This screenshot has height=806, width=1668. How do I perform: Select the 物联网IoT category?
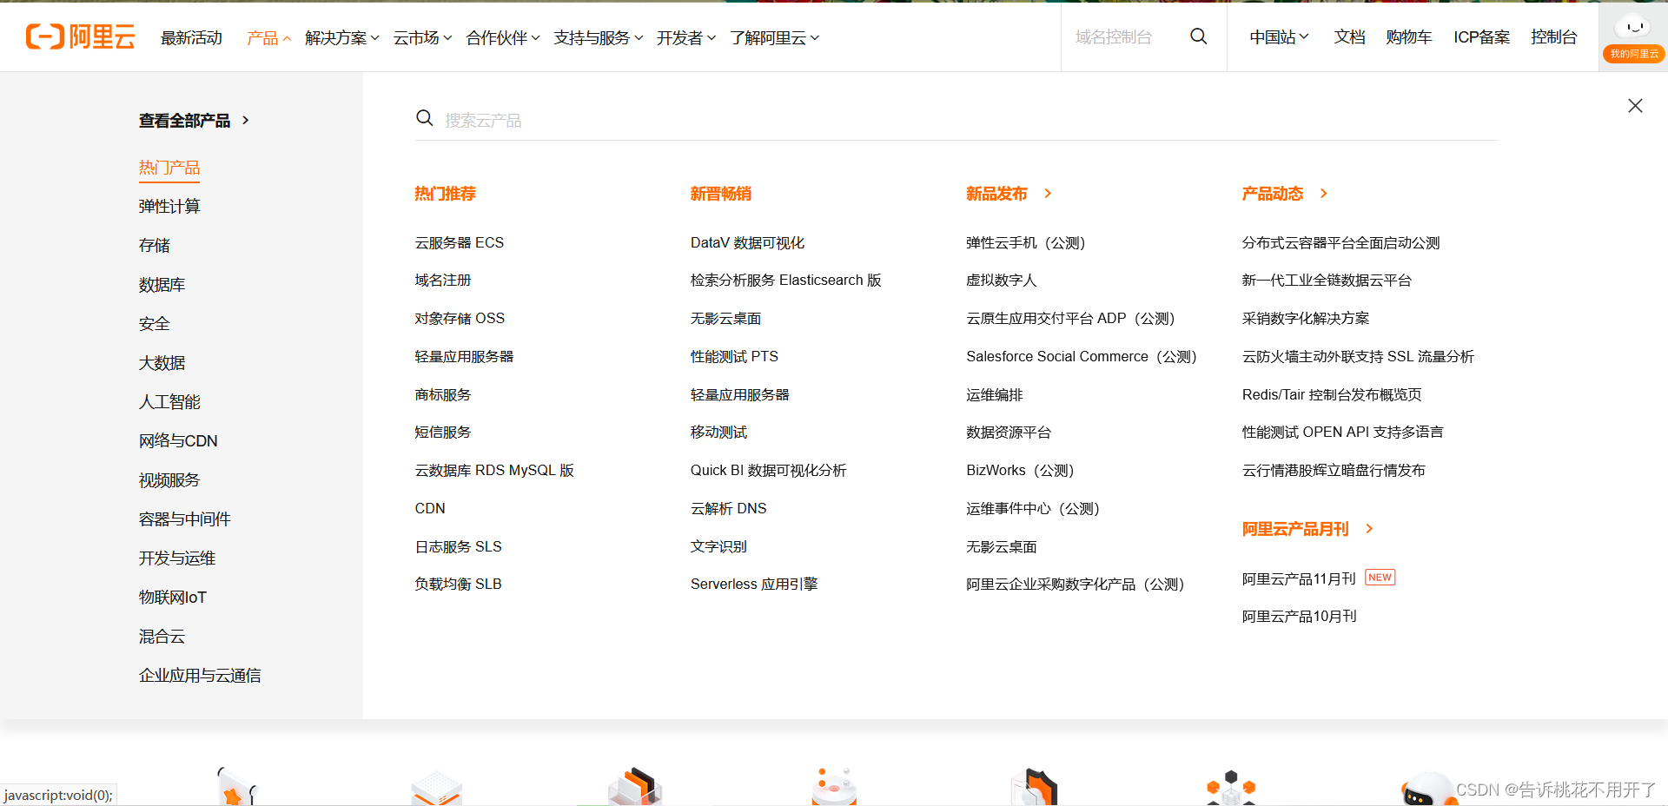(x=173, y=598)
